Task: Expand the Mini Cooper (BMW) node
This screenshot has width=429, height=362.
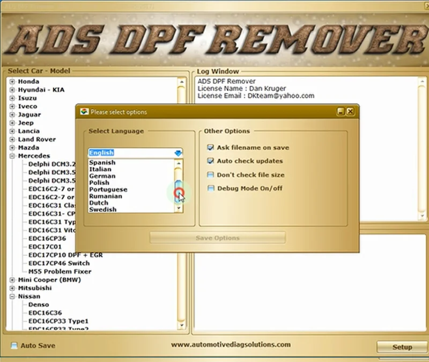Action: 12,280
